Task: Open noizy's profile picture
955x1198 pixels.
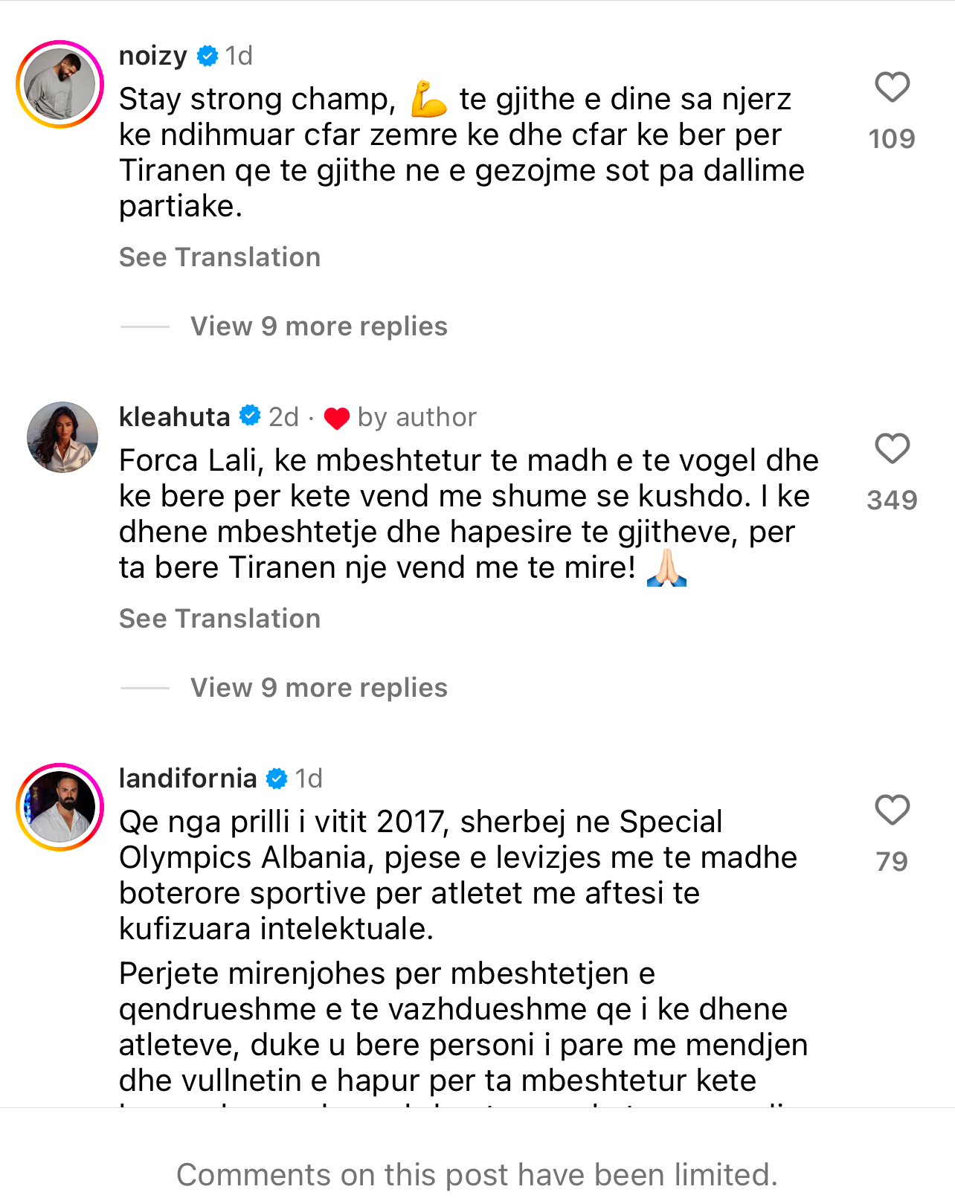Action: tap(60, 84)
